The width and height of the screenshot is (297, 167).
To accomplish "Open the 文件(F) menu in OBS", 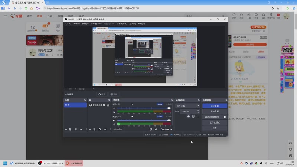I will (x=68, y=24).
